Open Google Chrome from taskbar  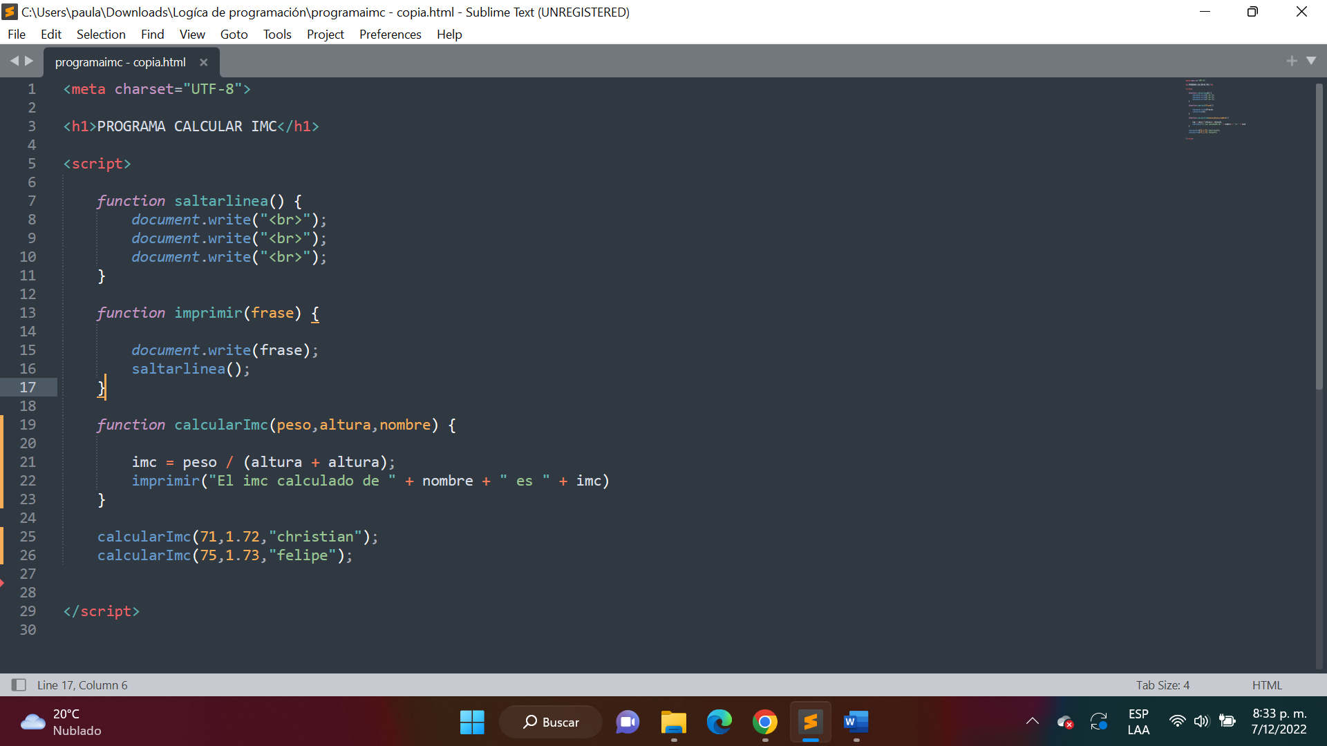764,722
